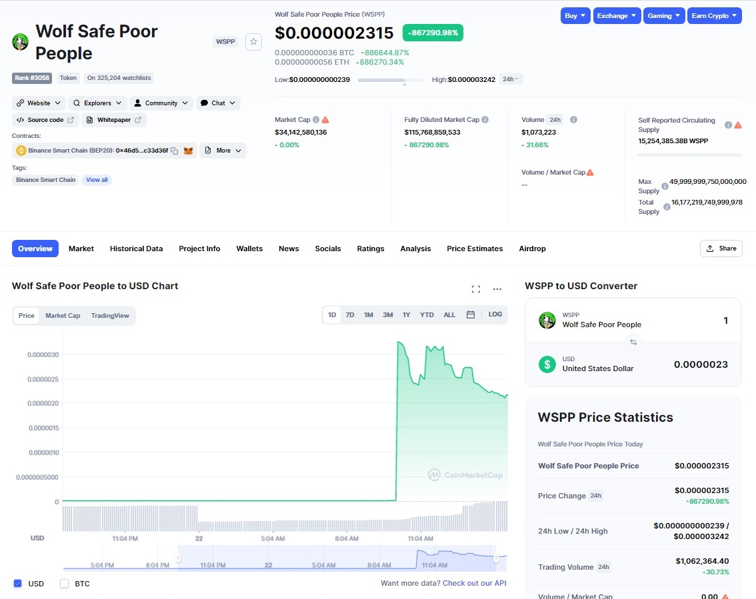Select ALL chart range
The height and width of the screenshot is (599, 756).
pyautogui.click(x=449, y=314)
